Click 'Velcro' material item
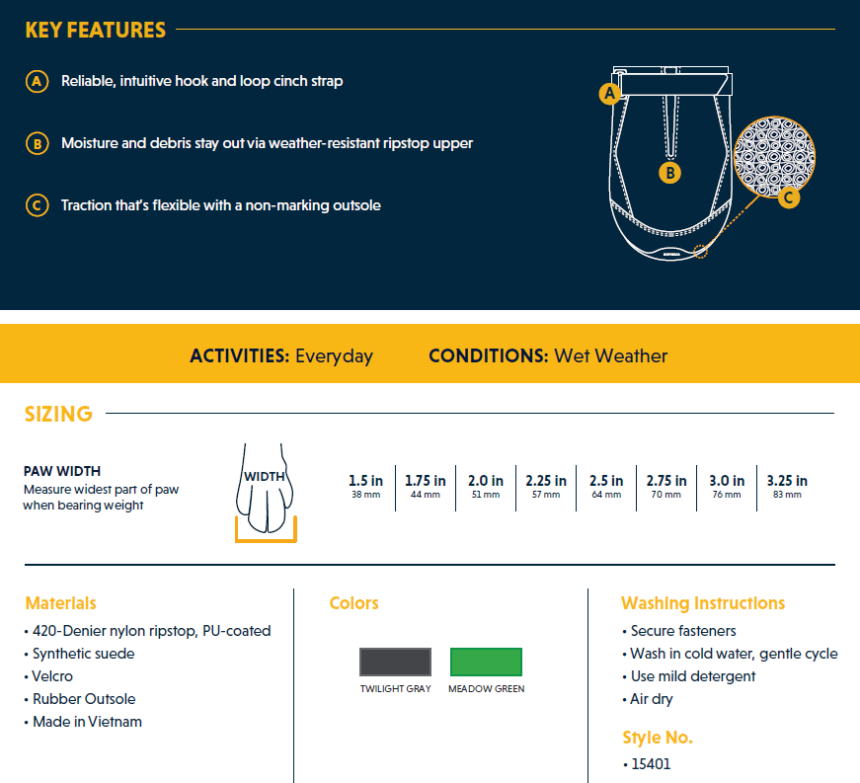Screen dimensions: 860x783 52,676
